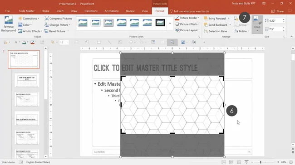Image resolution: width=295 pixels, height=165 pixels.
Task: Expand the Picture Styles gallery
Action: 170,23
